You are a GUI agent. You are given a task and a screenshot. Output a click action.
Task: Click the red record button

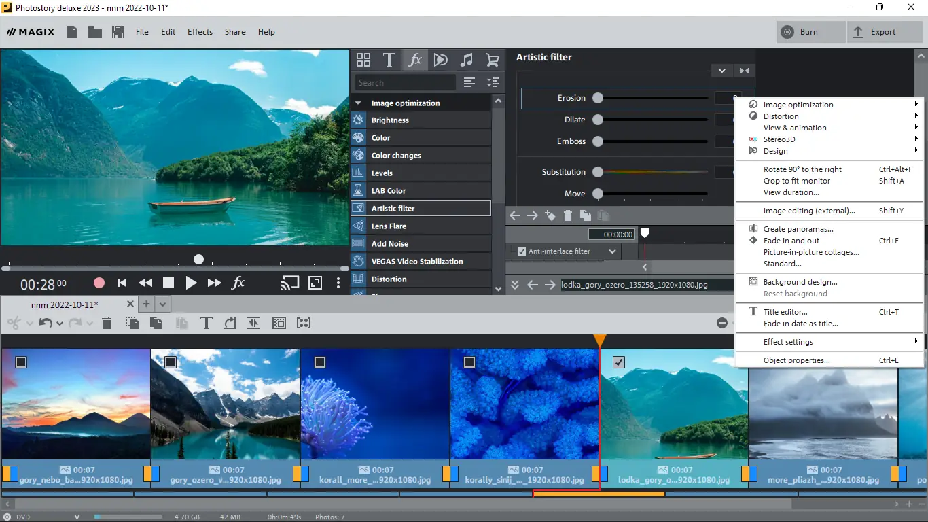pos(99,283)
